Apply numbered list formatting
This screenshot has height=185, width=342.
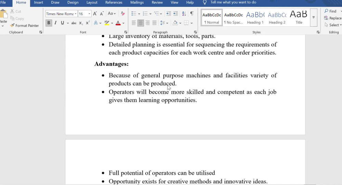coord(145,14)
